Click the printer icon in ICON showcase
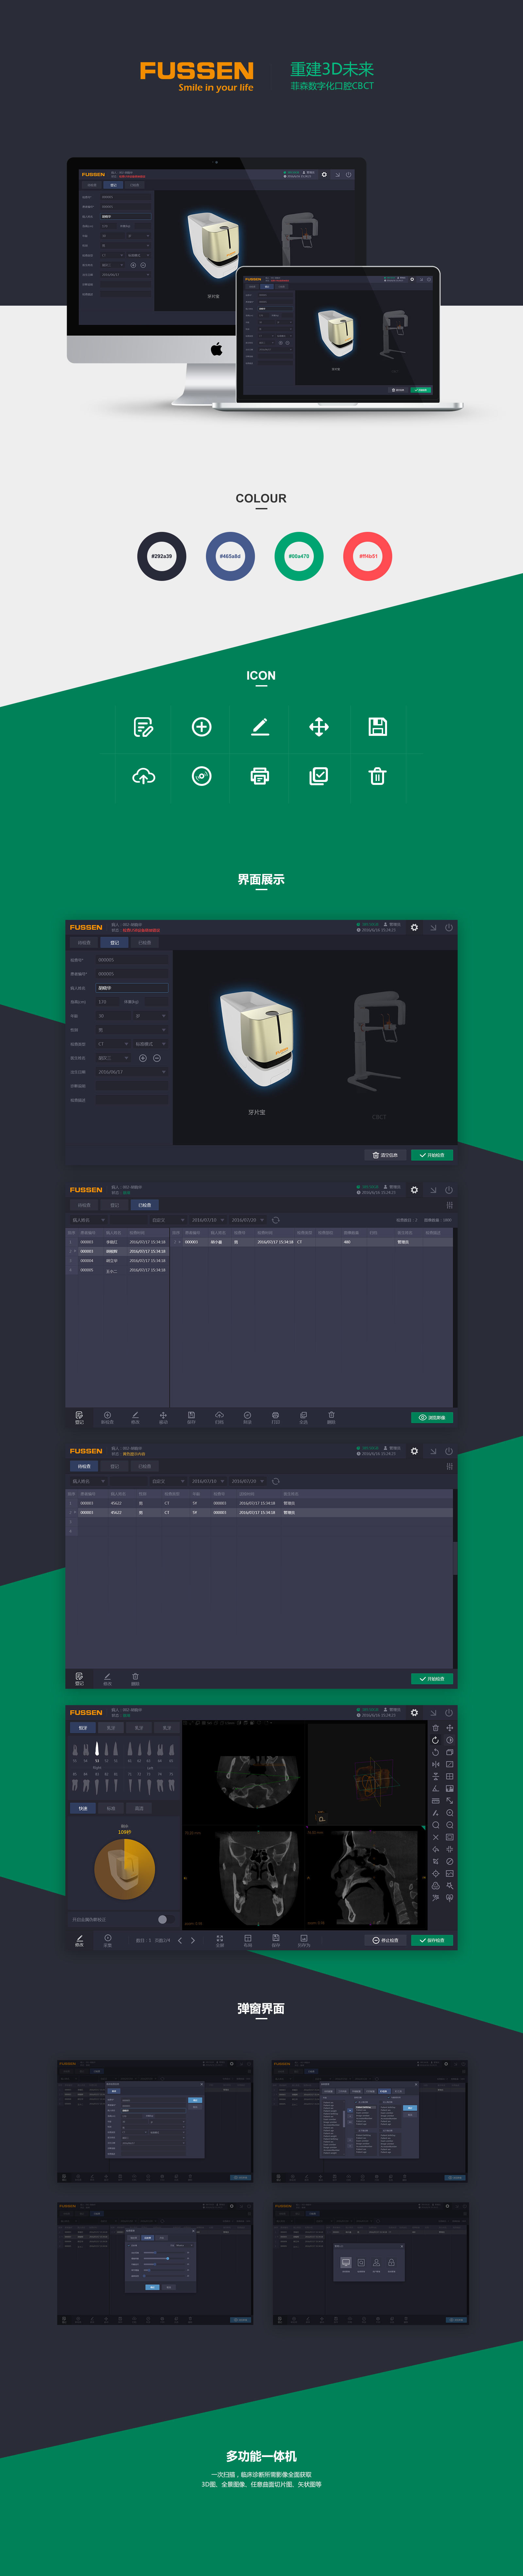 click(x=260, y=776)
